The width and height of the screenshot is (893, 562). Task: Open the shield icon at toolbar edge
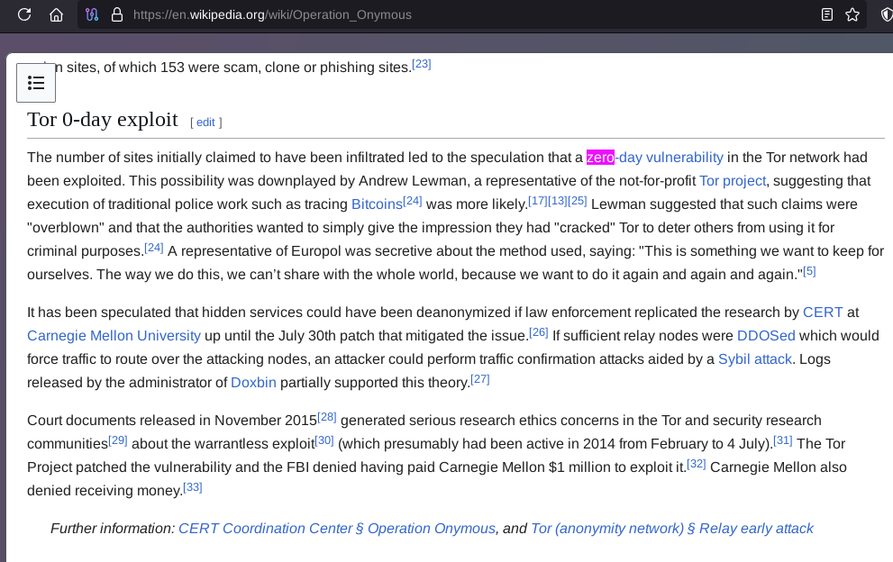886,14
